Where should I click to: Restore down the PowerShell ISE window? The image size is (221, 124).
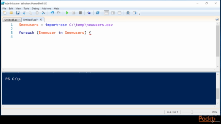206,3
